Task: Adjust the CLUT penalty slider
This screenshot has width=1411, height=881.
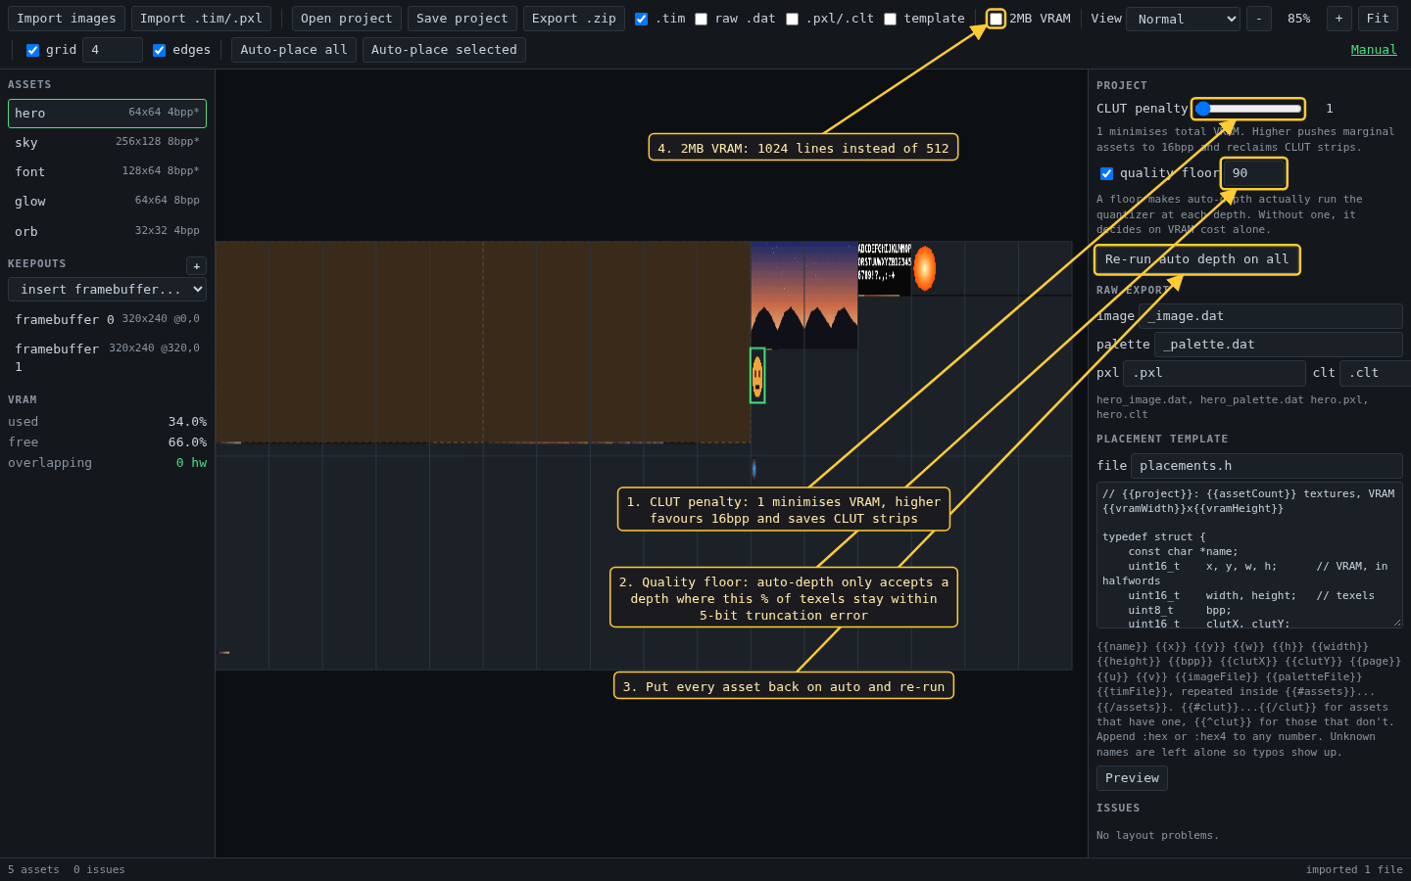Action: click(x=1248, y=109)
